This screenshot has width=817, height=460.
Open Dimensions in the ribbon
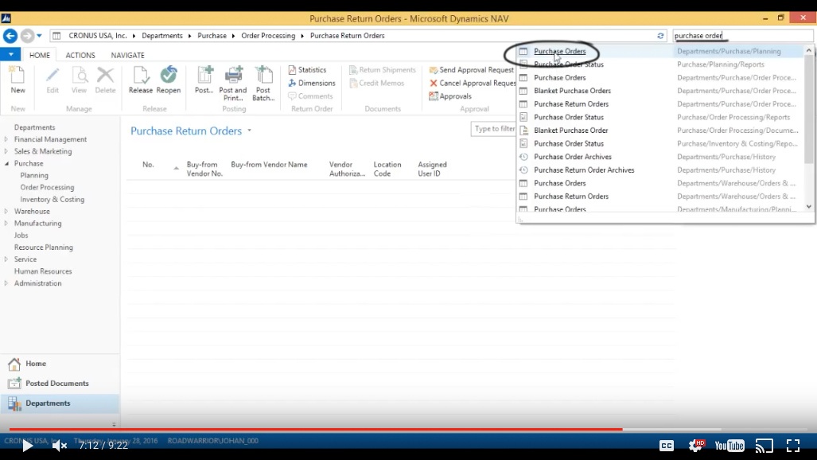pos(312,83)
